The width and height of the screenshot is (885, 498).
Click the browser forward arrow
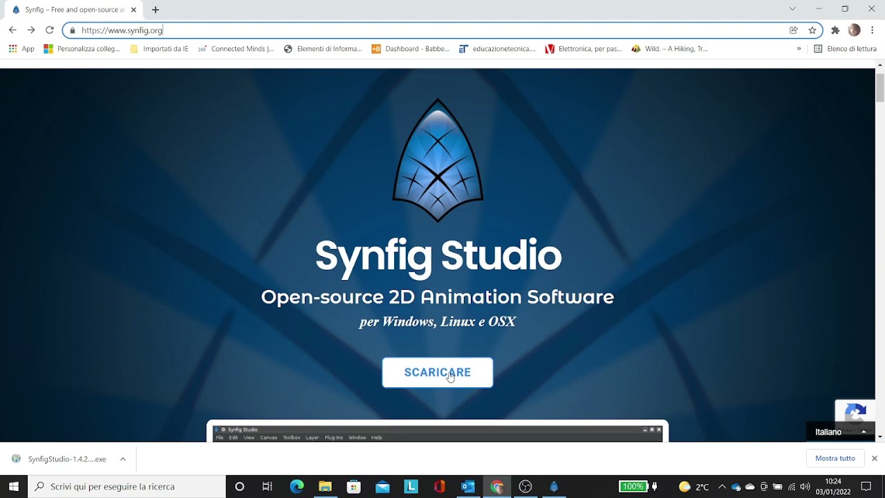[x=31, y=30]
